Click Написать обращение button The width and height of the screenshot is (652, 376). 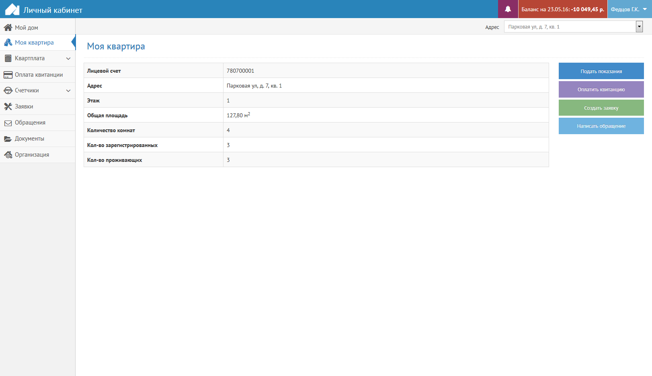601,126
